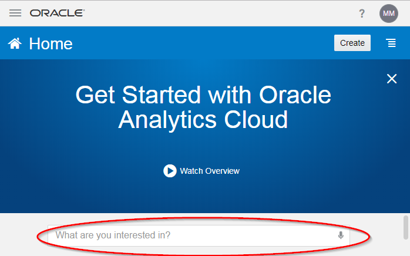Image resolution: width=410 pixels, height=256 pixels.
Task: Focus the 'What are you interested in?' search box
Action: click(x=199, y=235)
